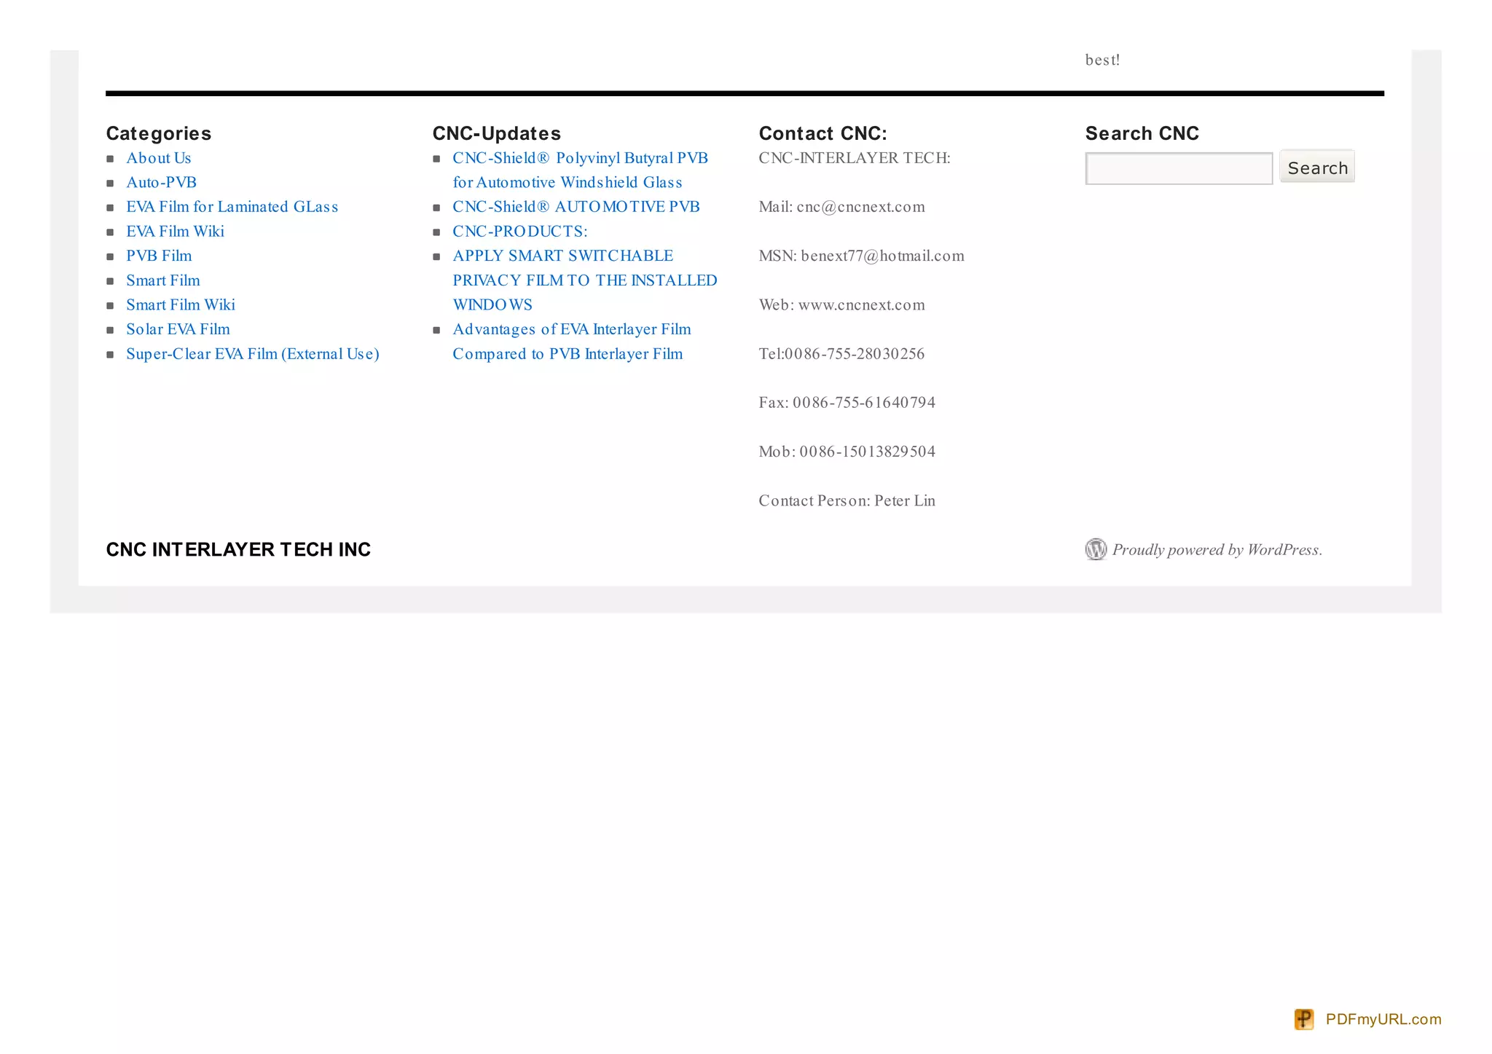The height and width of the screenshot is (1054, 1492).
Task: Open the Auto-PVB category
Action: 161,182
